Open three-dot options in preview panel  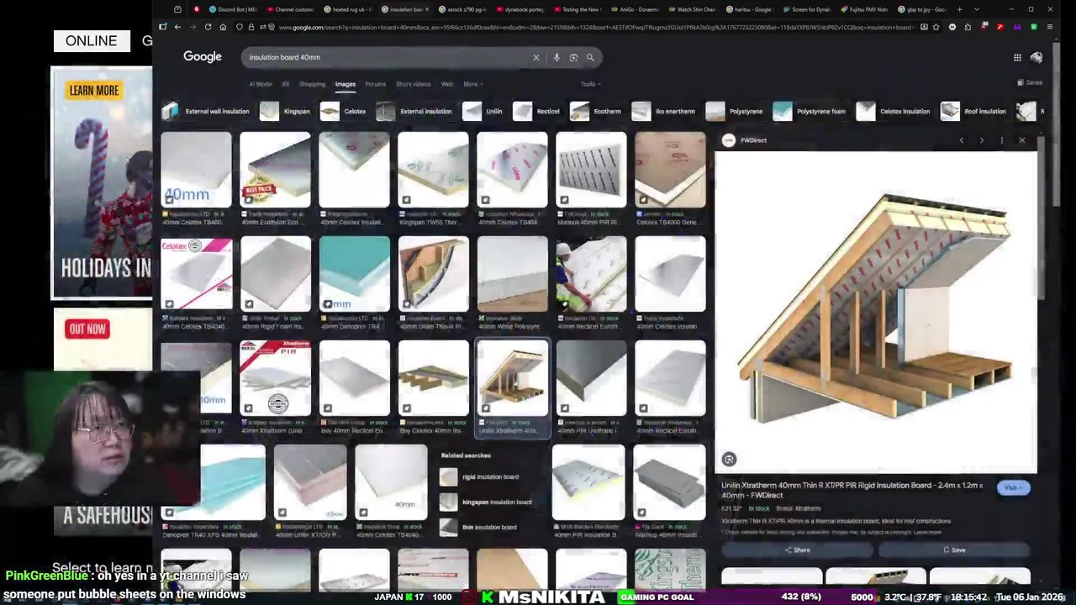coord(1001,140)
